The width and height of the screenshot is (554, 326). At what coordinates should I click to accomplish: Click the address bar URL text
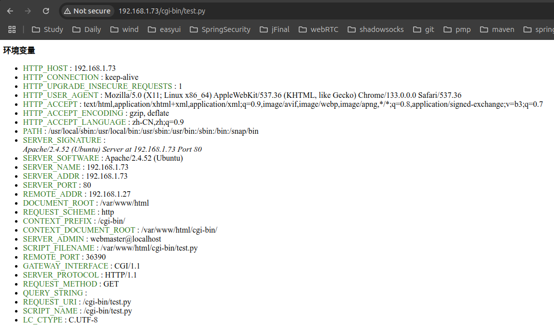click(162, 11)
